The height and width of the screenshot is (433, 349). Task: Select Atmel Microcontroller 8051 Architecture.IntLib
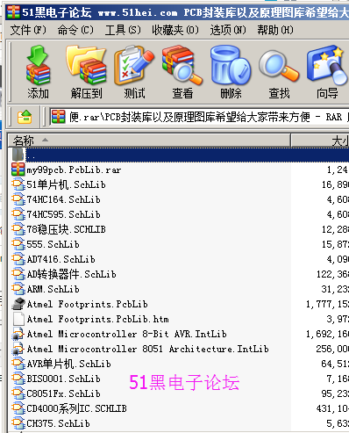(147, 349)
